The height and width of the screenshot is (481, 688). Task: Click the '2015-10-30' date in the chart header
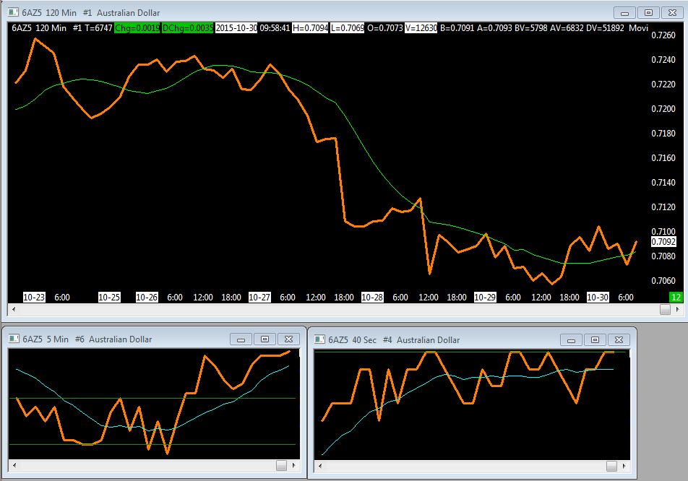pyautogui.click(x=236, y=28)
